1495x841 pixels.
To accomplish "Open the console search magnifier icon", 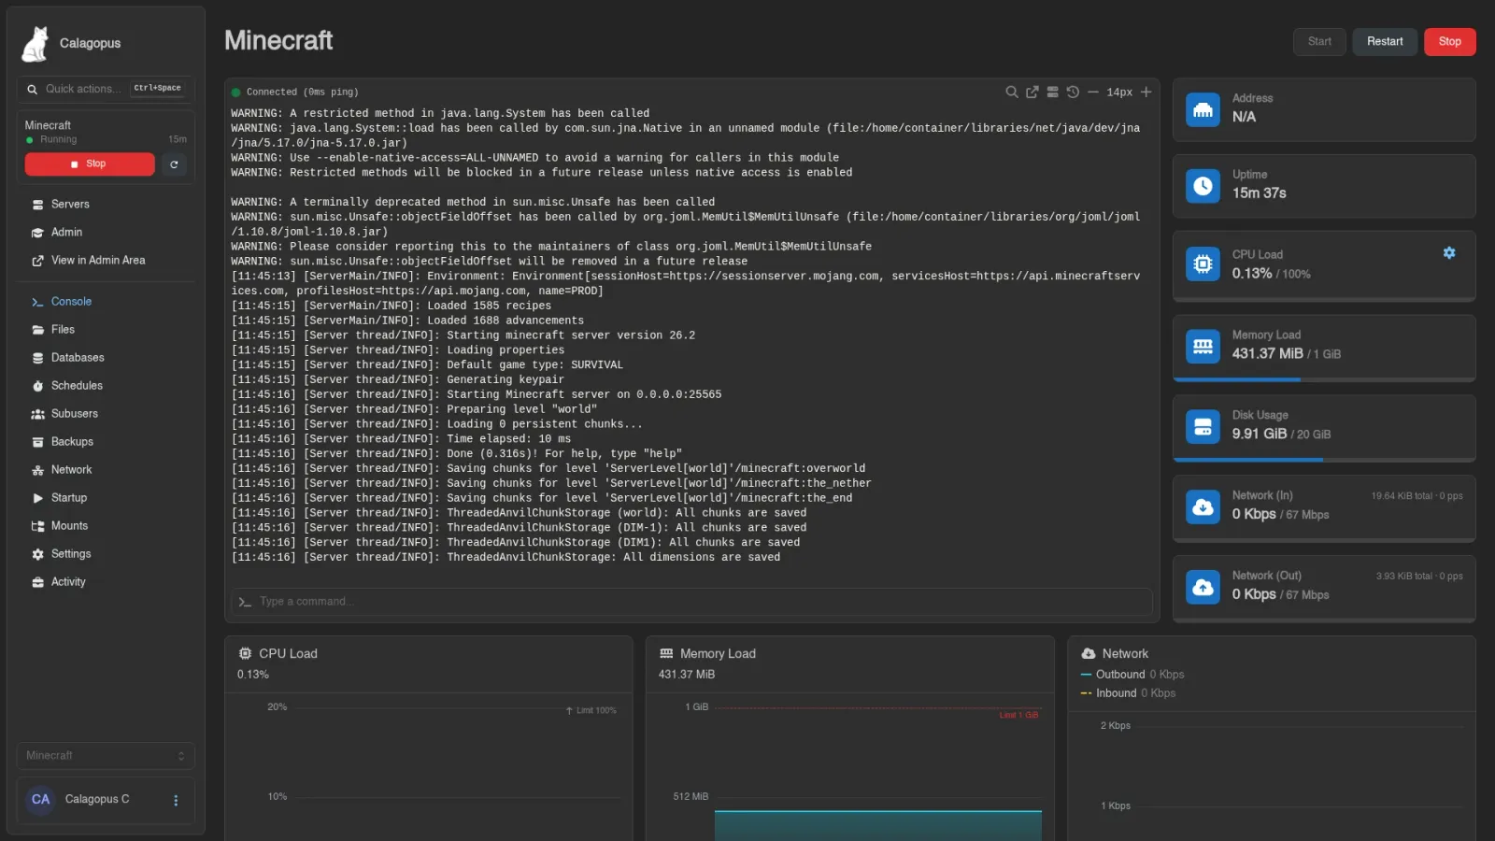I will [x=1012, y=92].
